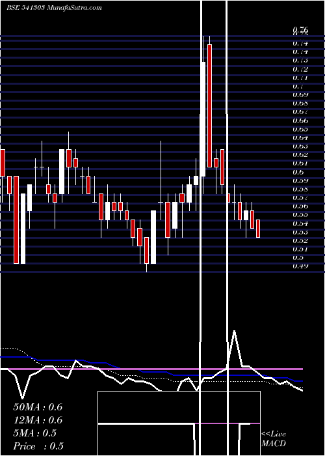Click the 0.63 price axis label

click(300, 146)
